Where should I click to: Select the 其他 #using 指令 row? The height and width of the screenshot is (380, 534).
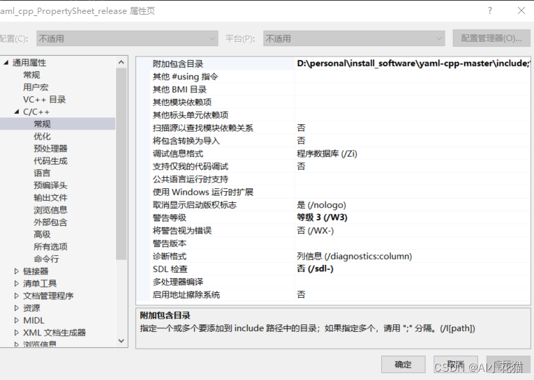(340, 77)
